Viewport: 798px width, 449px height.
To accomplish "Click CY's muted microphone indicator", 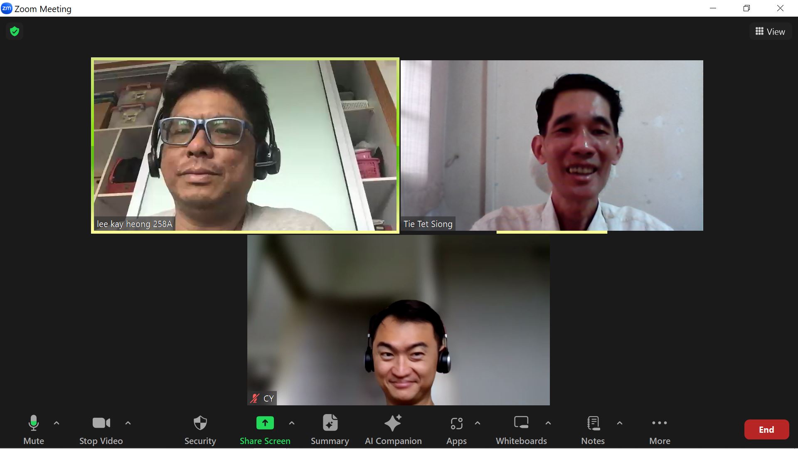I will point(254,399).
